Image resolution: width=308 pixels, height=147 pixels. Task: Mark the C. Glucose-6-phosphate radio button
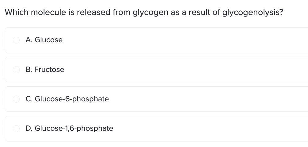(x=16, y=99)
